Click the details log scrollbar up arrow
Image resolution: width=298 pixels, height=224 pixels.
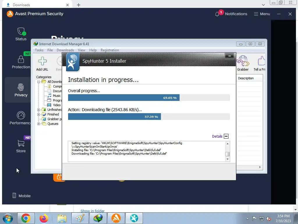click(x=228, y=144)
